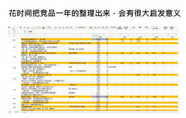This screenshot has width=186, height=118.
Task: Apply the yellow fill color bucket
Action: pyautogui.click(x=39, y=28)
